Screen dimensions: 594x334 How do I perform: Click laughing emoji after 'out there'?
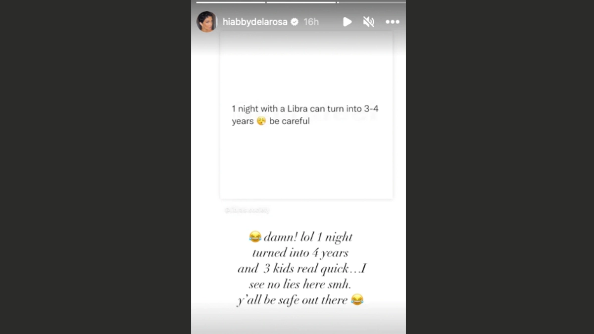[x=357, y=299]
